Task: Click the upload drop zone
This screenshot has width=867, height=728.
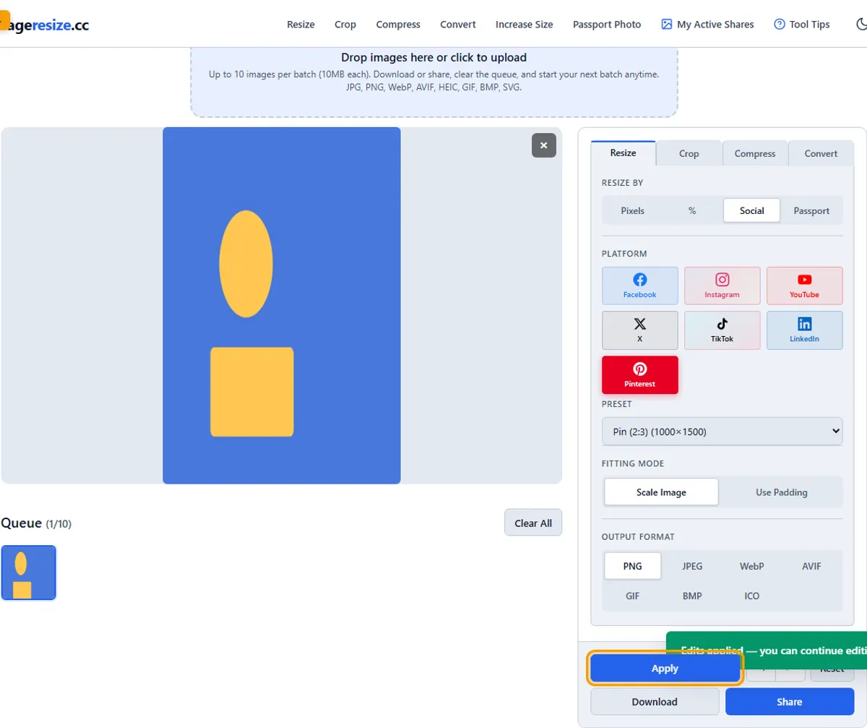Action: (x=434, y=81)
